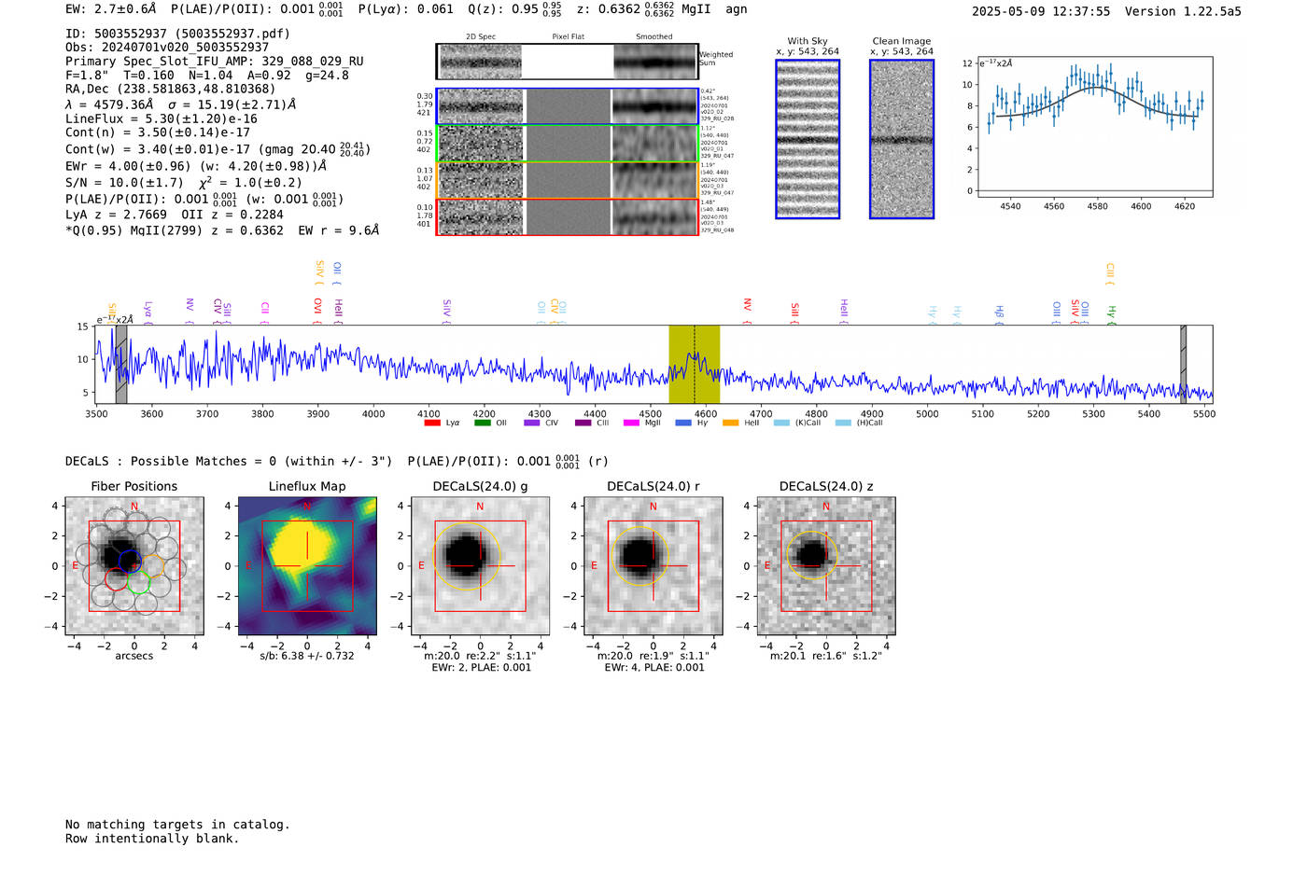
Task: Click the red Lyα legend swatch
Action: click(x=432, y=423)
